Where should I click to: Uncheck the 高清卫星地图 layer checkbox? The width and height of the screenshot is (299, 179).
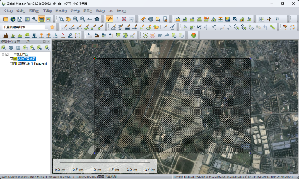[x=11, y=59]
